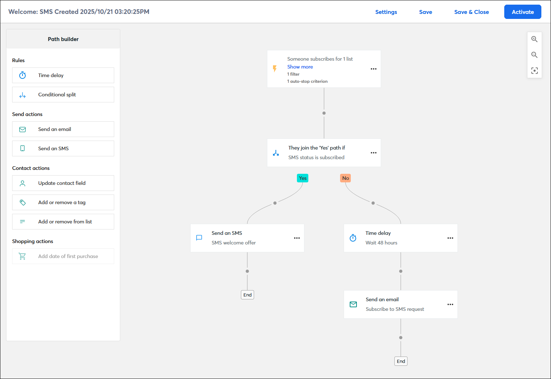Click the '1 filter' text on trigger
The height and width of the screenshot is (379, 551).
coord(293,74)
